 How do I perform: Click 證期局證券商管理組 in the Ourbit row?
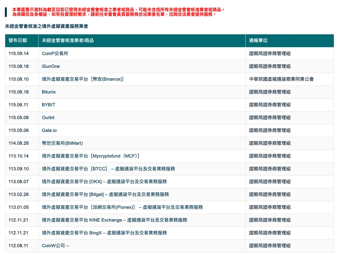click(x=270, y=117)
